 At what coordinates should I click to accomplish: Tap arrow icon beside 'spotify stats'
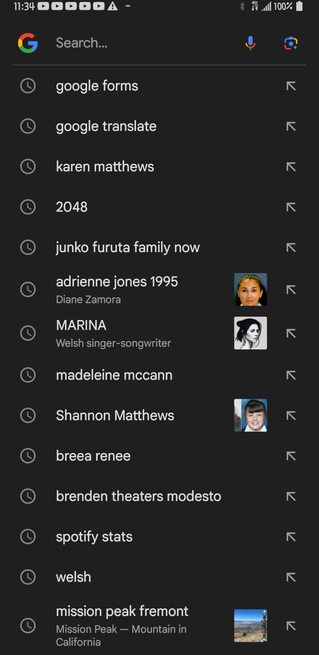point(291,537)
